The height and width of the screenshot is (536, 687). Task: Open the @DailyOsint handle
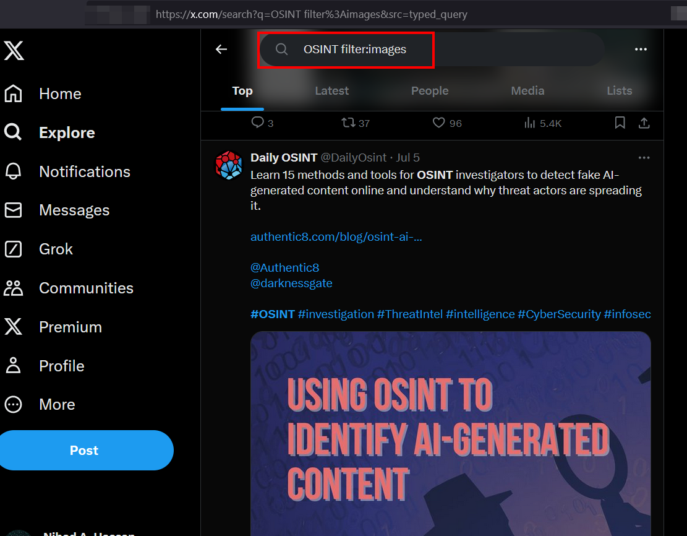[x=354, y=157]
